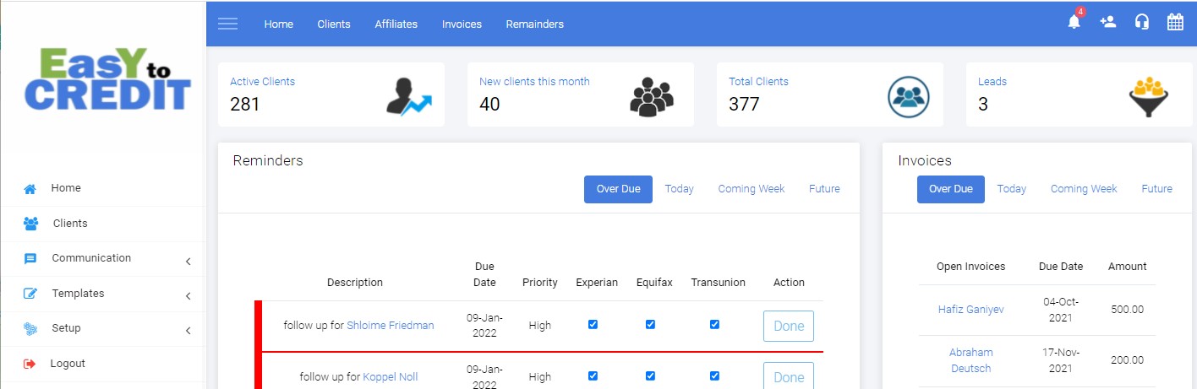Viewport: 1197px width, 389px height.
Task: Click the Easy to Credit logo
Action: 107,79
